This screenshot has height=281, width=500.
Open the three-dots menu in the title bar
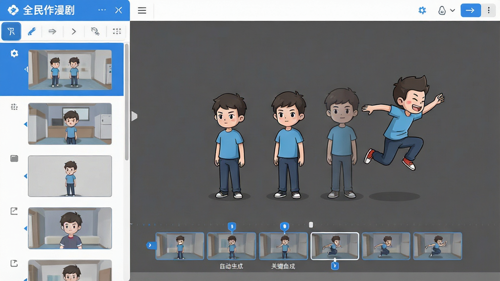[102, 10]
